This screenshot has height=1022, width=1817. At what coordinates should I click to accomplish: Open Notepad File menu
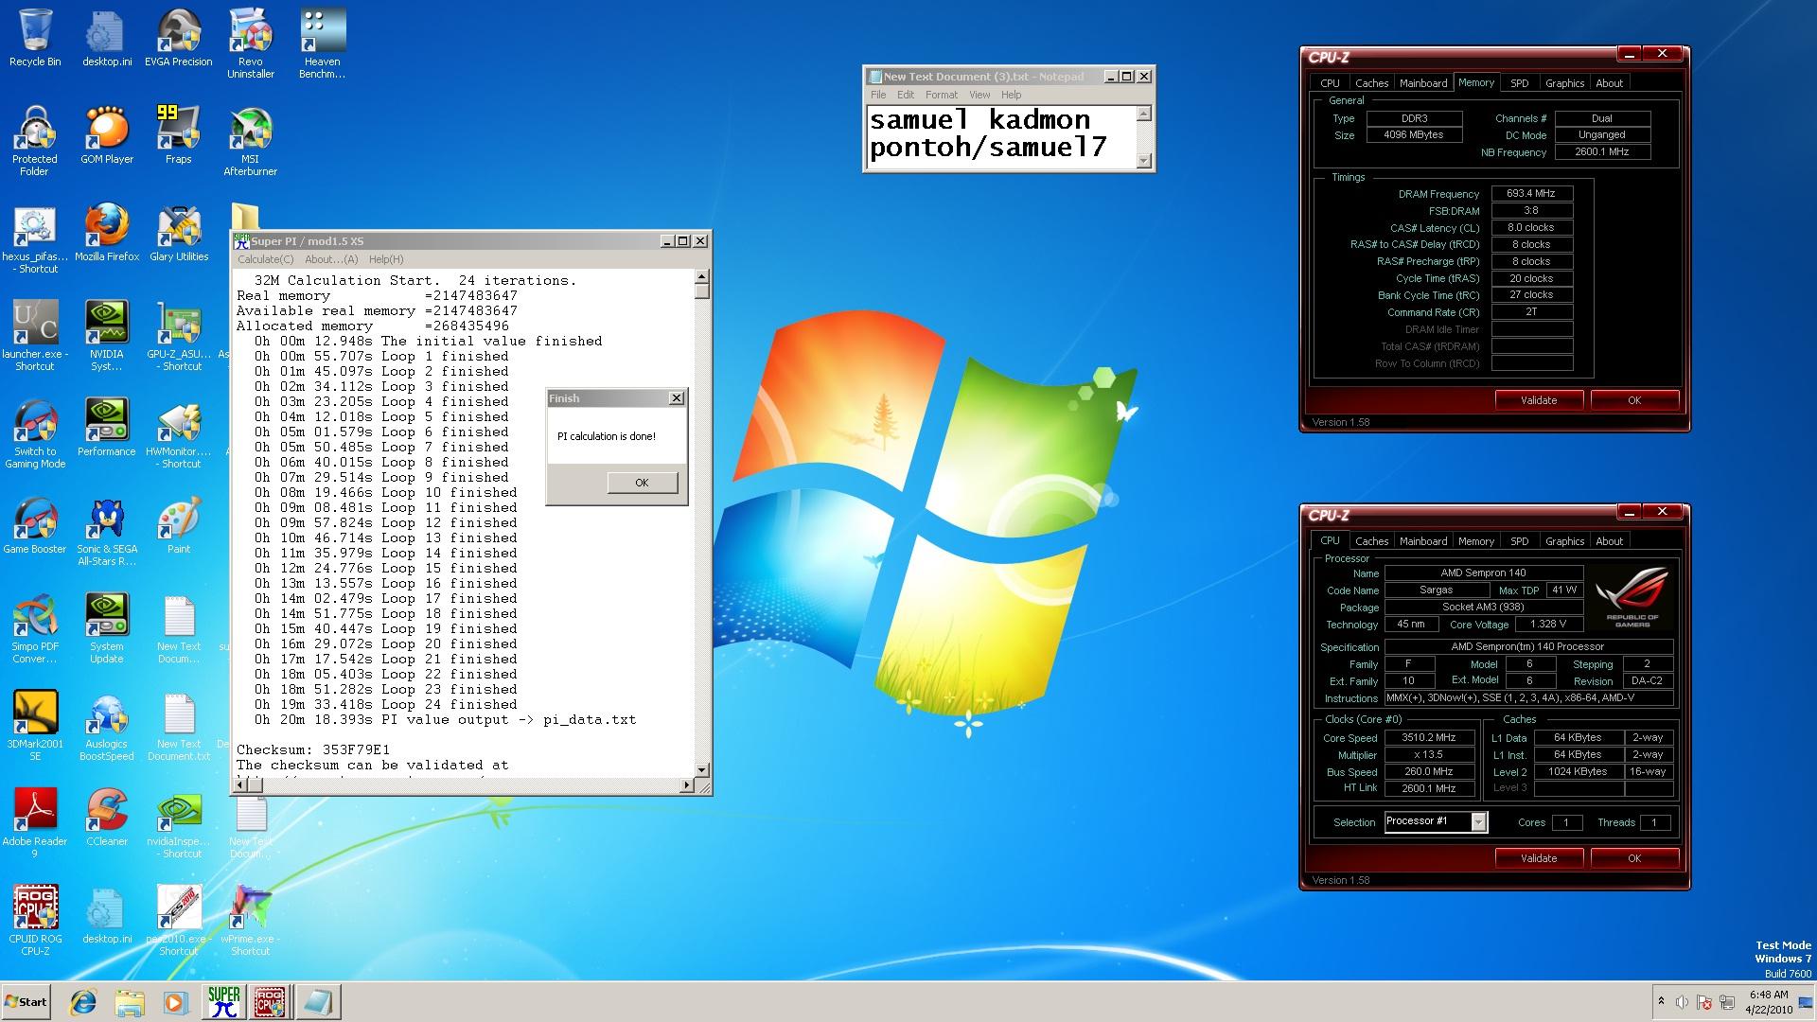click(x=878, y=95)
